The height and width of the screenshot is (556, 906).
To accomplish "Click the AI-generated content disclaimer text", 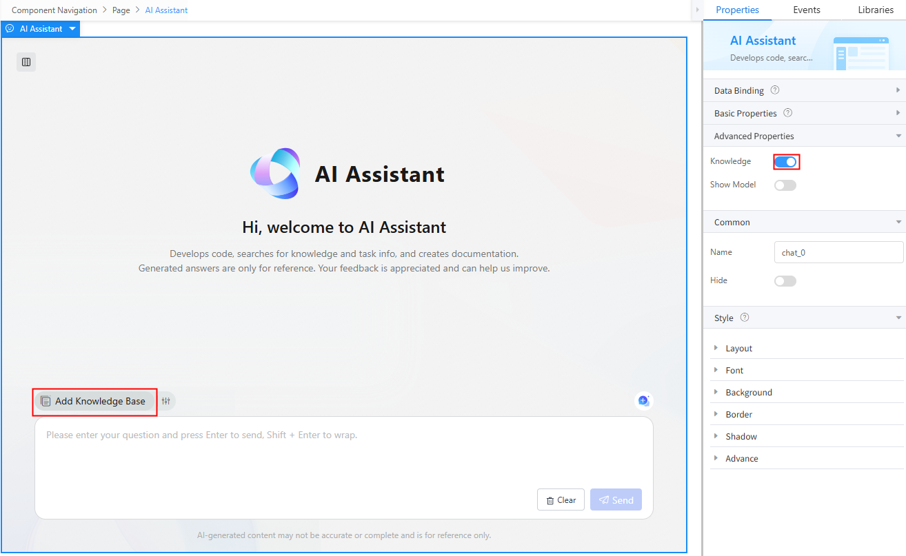I will coord(344,535).
